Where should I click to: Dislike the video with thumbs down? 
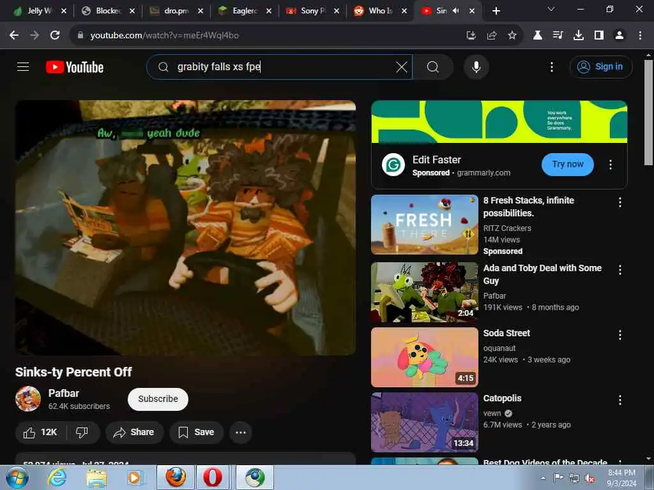click(82, 433)
